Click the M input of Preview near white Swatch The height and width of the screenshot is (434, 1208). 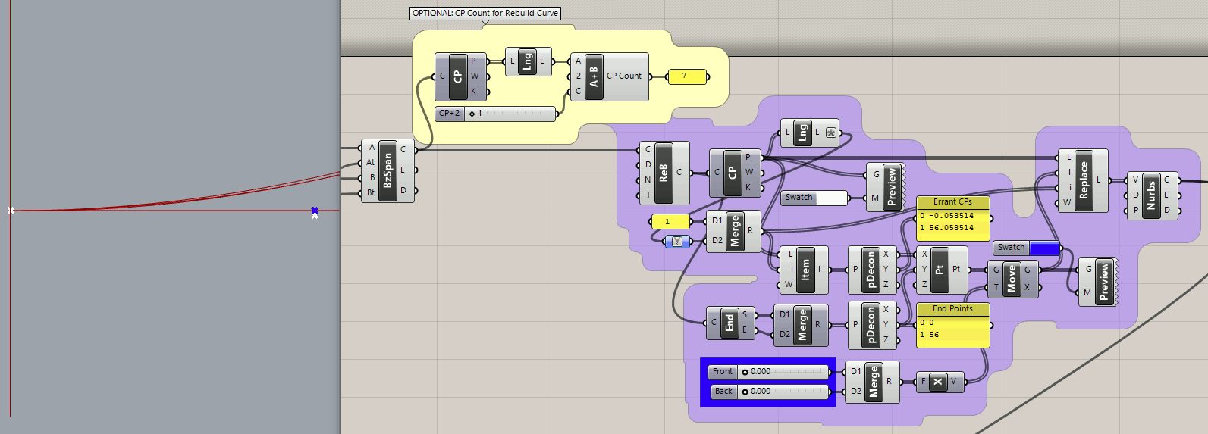[x=876, y=198]
